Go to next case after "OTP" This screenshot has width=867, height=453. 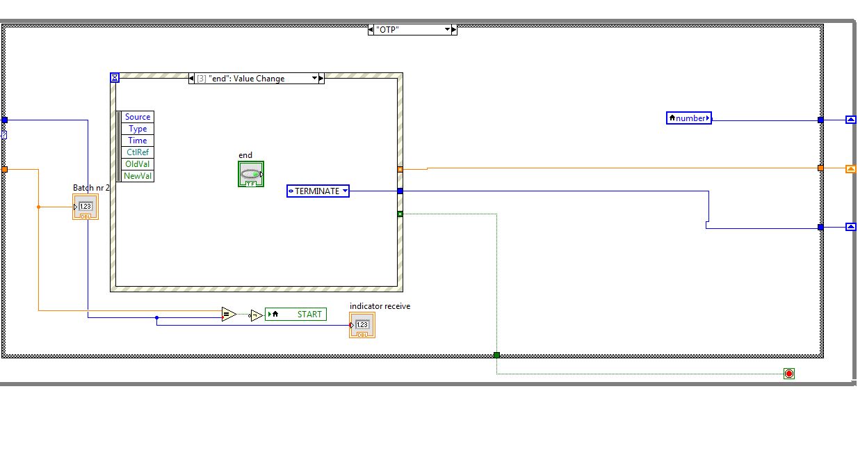[455, 30]
